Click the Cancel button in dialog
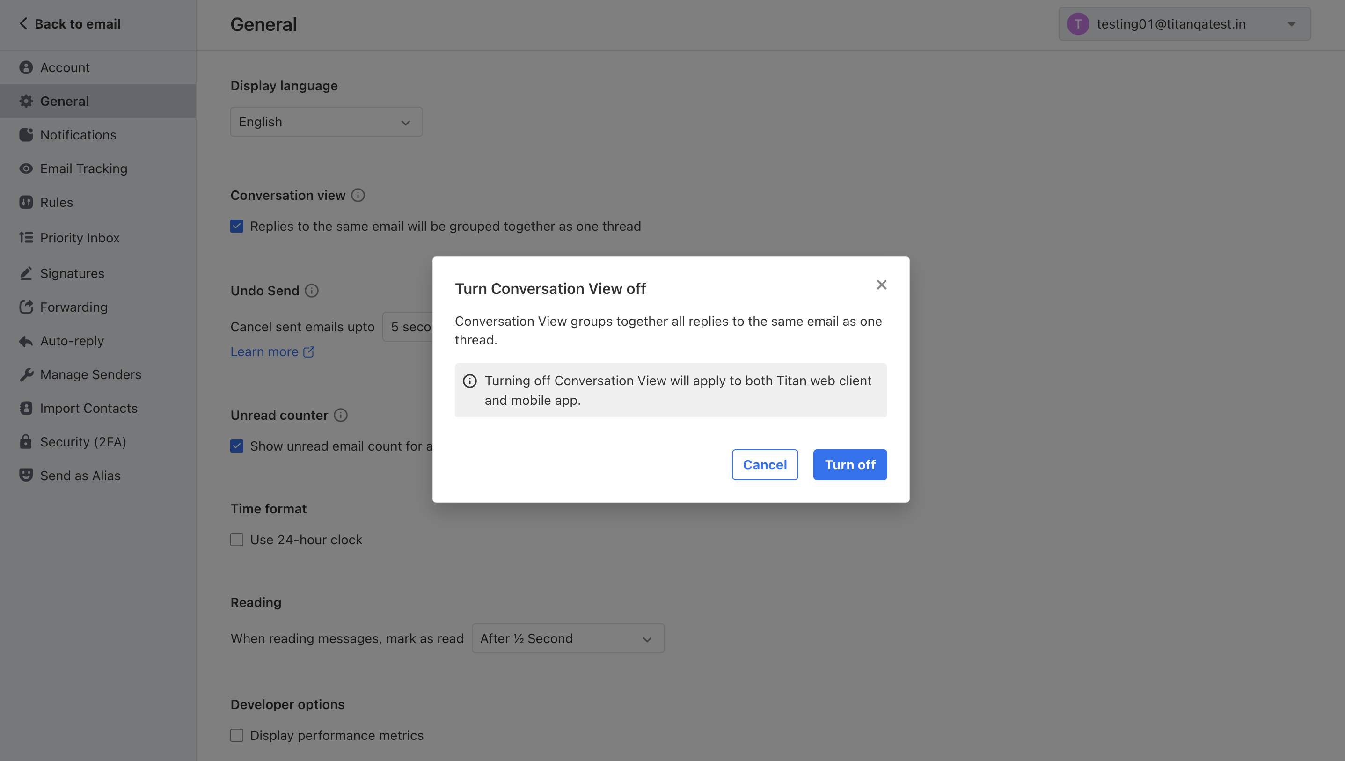The image size is (1345, 761). [765, 465]
